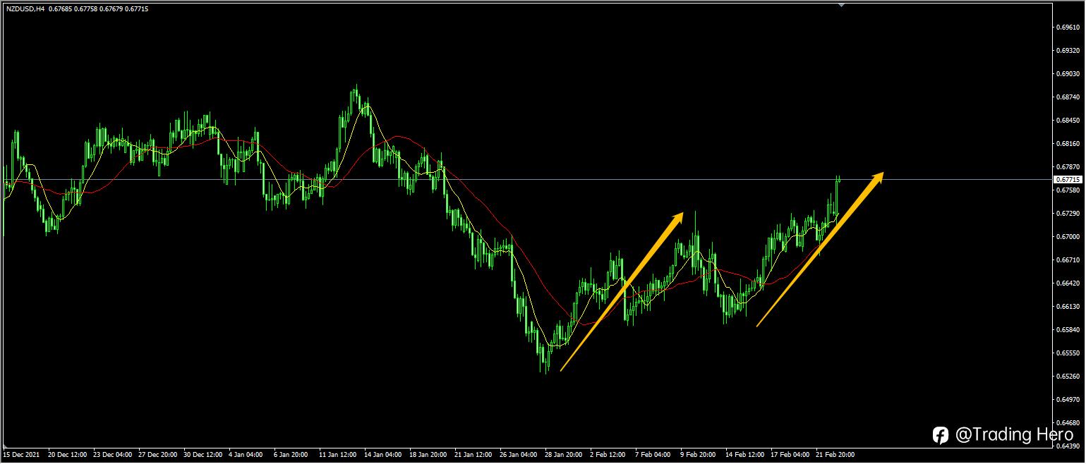Click the 28 Jan 20:00 time label
The image size is (1086, 464).
click(x=564, y=455)
